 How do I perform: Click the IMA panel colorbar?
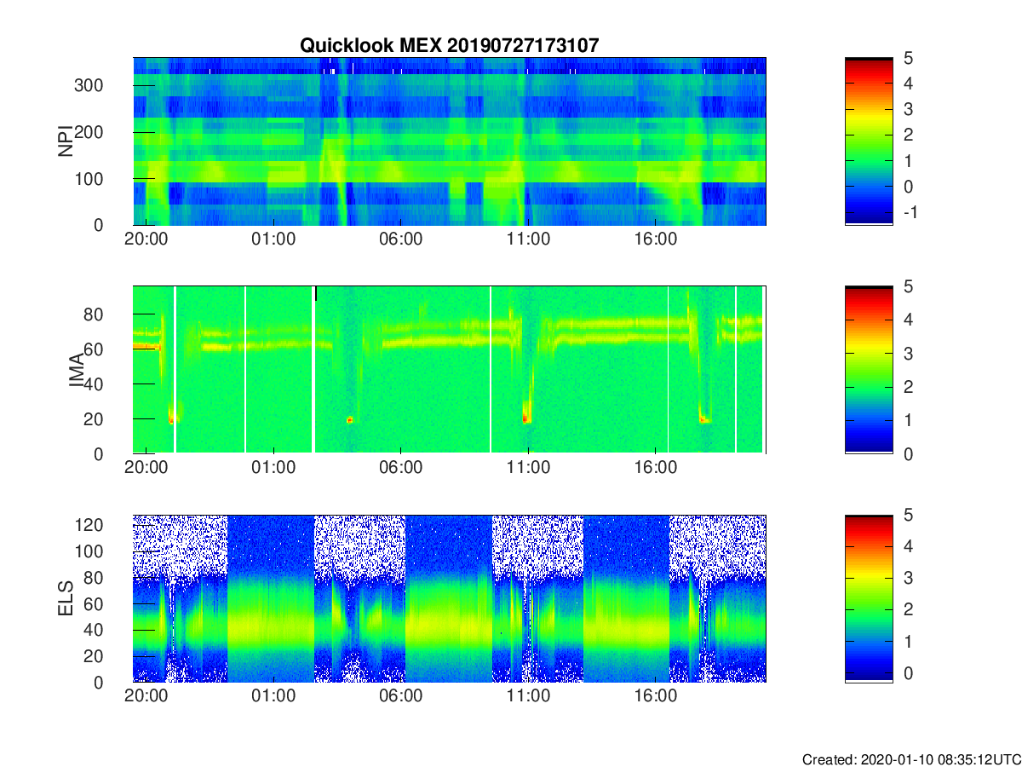click(x=869, y=370)
